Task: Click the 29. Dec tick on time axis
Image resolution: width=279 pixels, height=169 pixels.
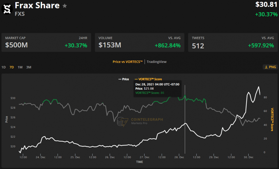Action: (214, 157)
